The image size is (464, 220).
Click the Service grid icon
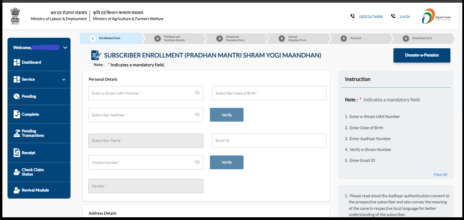(17, 79)
